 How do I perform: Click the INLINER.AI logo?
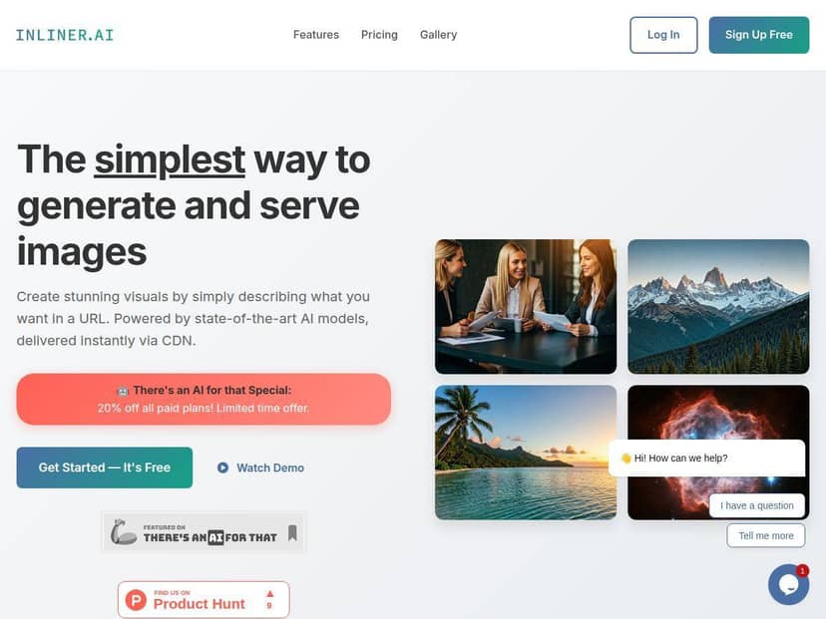65,35
